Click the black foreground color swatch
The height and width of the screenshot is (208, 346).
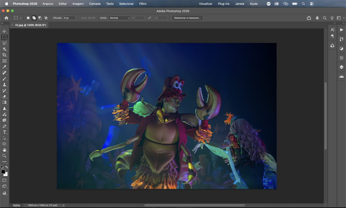tap(3, 172)
